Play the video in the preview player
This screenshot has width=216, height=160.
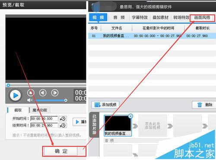pyautogui.click(x=15, y=95)
